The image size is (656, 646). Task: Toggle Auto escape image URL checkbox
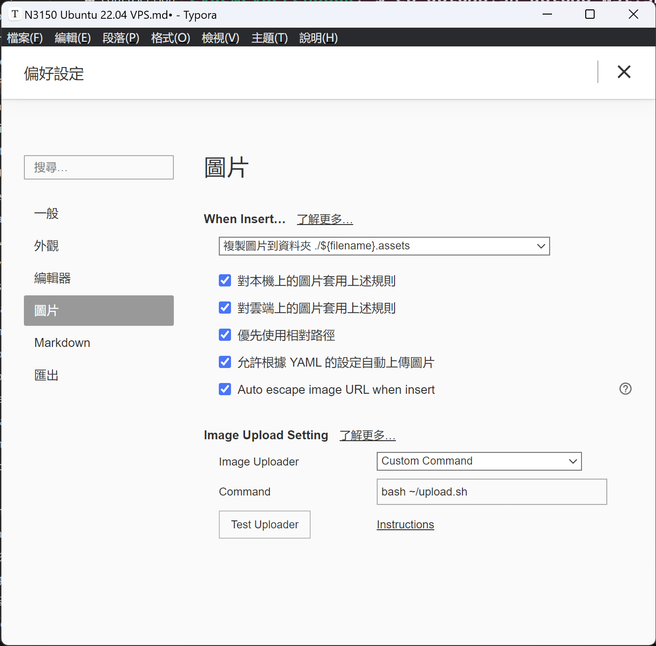[x=225, y=390]
